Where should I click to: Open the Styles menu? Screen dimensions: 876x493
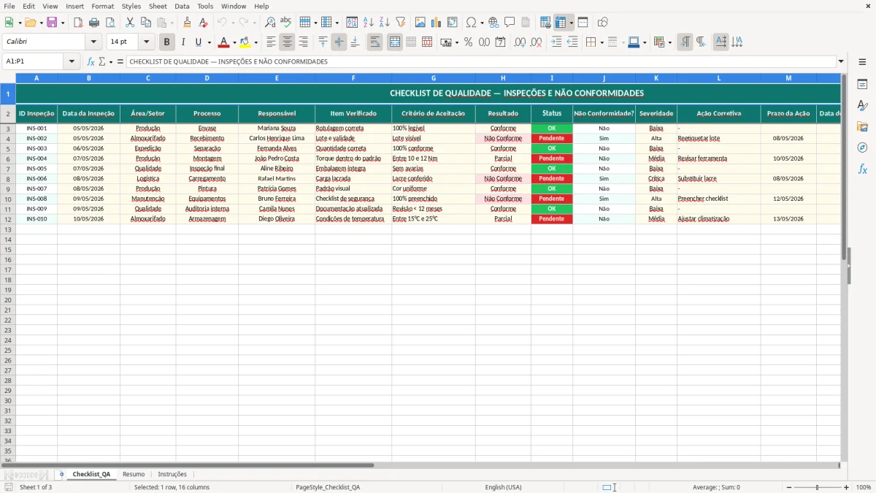click(x=131, y=6)
